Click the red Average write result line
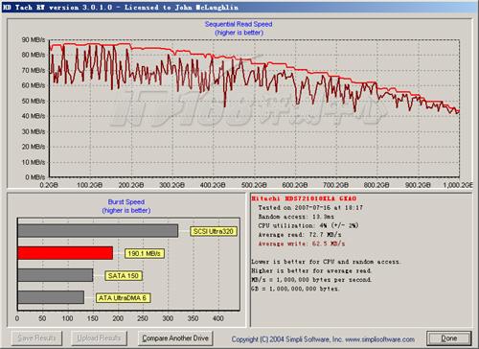Image resolution: width=479 pixels, height=349 pixels. click(302, 244)
